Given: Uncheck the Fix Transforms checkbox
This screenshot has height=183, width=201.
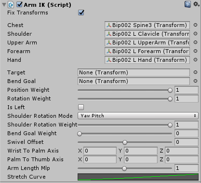Looking at the screenshot, I should [81, 13].
